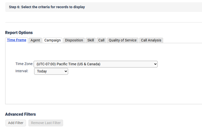Viewport: 202px width, 134px height.
Task: Expand the Time Zone dropdown
Action: pyautogui.click(x=96, y=64)
